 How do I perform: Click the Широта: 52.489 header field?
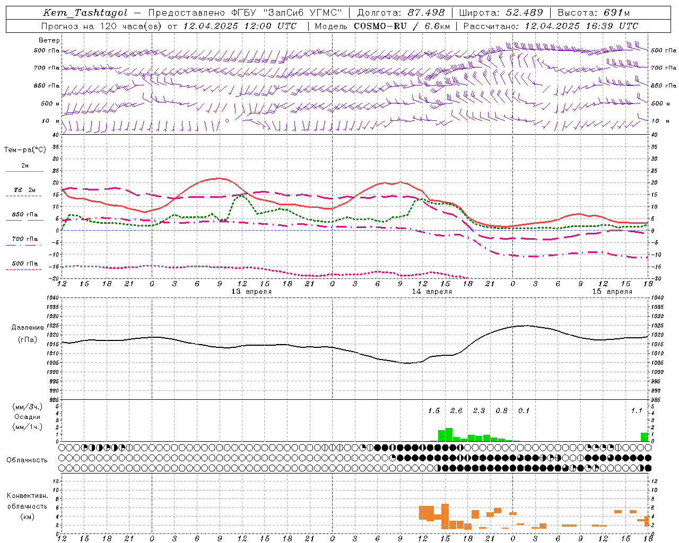tap(501, 13)
